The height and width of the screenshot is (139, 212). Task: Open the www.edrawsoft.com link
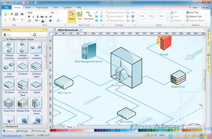[12, 135]
